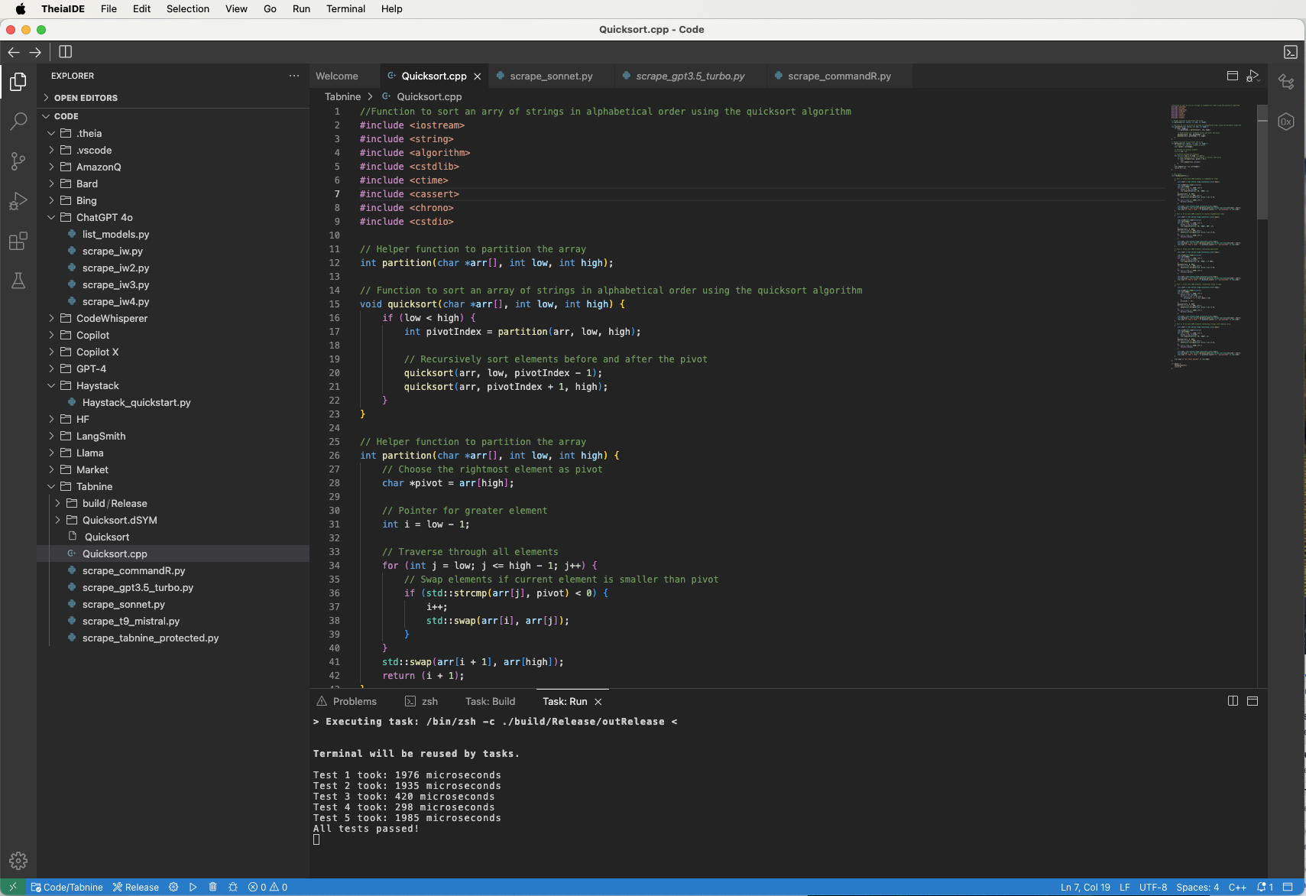Open a new terminal with the top-right terminal icon
This screenshot has height=896, width=1306.
click(1292, 52)
